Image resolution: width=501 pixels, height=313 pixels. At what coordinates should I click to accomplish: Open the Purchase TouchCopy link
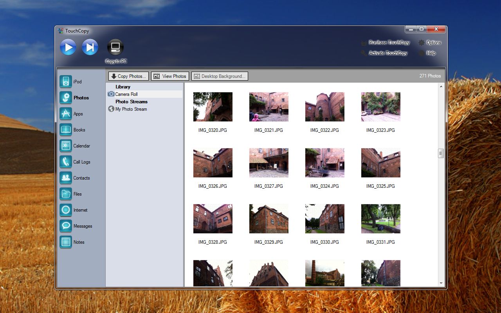(389, 43)
